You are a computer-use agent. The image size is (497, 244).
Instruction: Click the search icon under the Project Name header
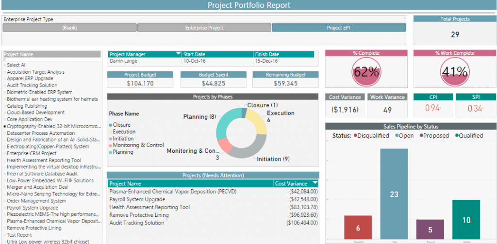pos(5,59)
